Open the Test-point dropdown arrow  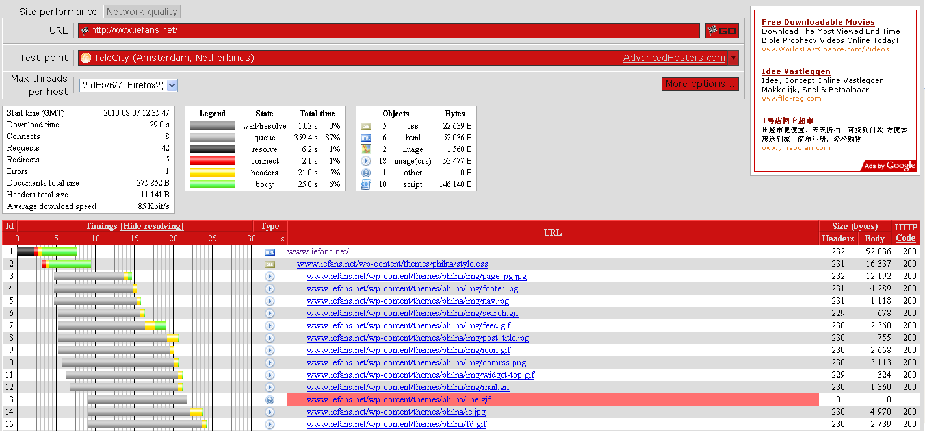(734, 58)
